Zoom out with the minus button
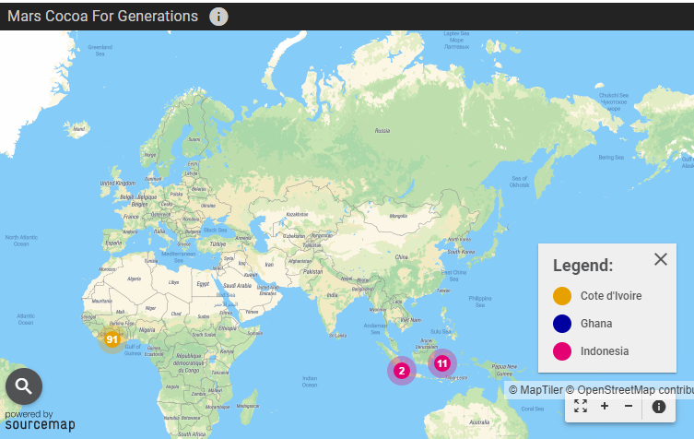 click(629, 406)
